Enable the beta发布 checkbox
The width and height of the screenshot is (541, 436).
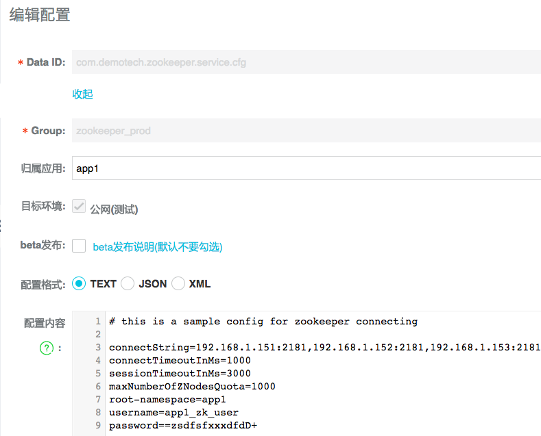tap(79, 246)
